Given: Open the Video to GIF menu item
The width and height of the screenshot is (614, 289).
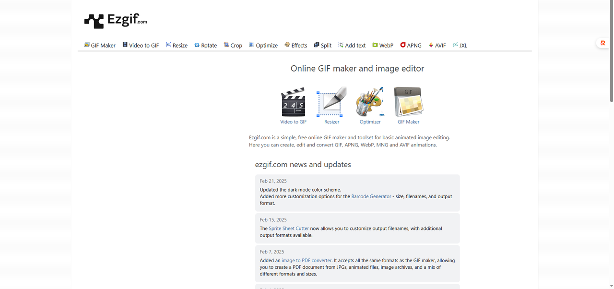Looking at the screenshot, I should pyautogui.click(x=141, y=45).
